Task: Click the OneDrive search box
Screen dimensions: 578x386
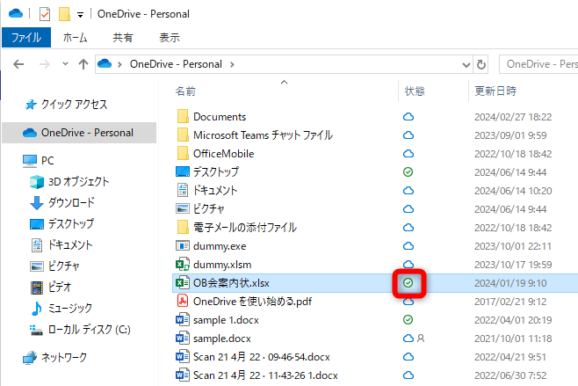Action: point(539,64)
